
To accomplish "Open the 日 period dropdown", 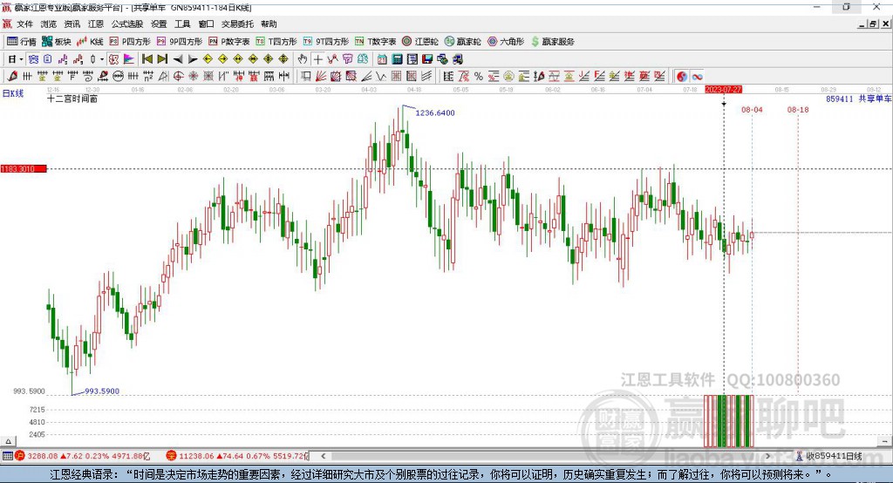I will tap(16, 59).
